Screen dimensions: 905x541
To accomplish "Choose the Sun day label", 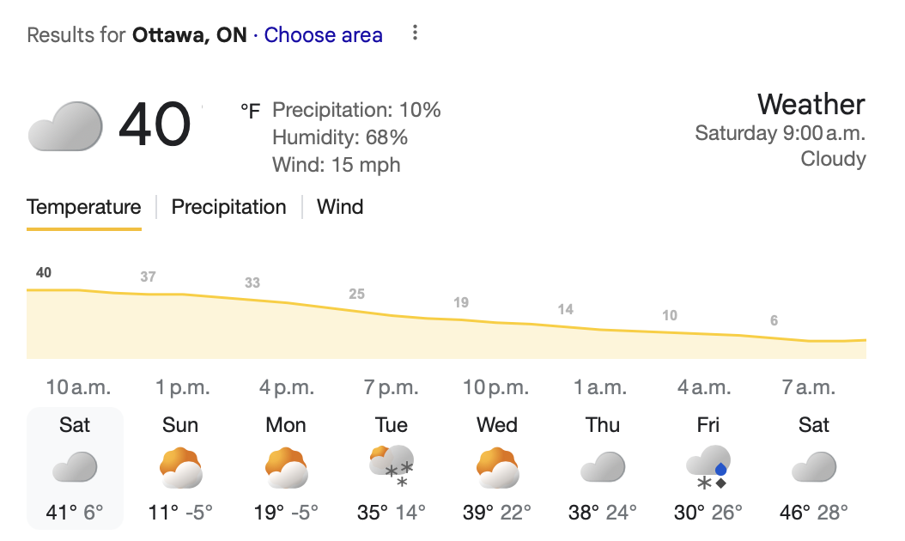I will click(x=180, y=425).
